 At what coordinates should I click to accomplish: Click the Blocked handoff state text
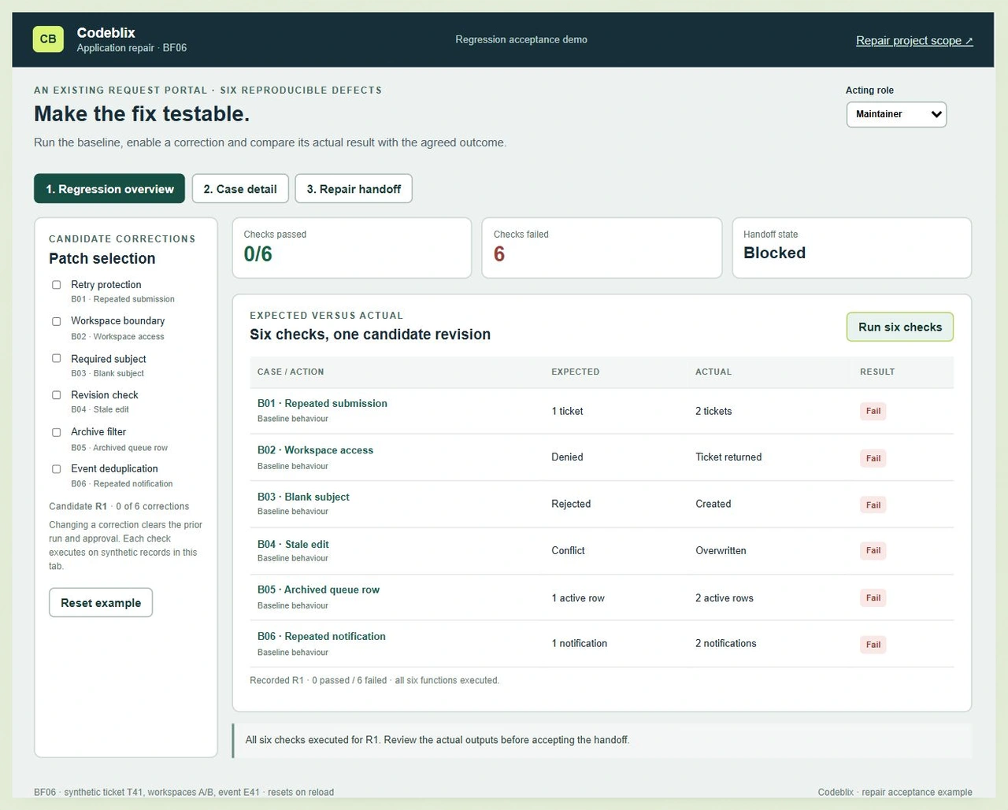pos(774,253)
